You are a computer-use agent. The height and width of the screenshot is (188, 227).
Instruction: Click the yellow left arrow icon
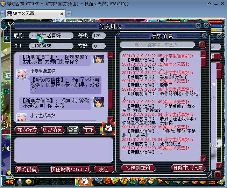8,173
